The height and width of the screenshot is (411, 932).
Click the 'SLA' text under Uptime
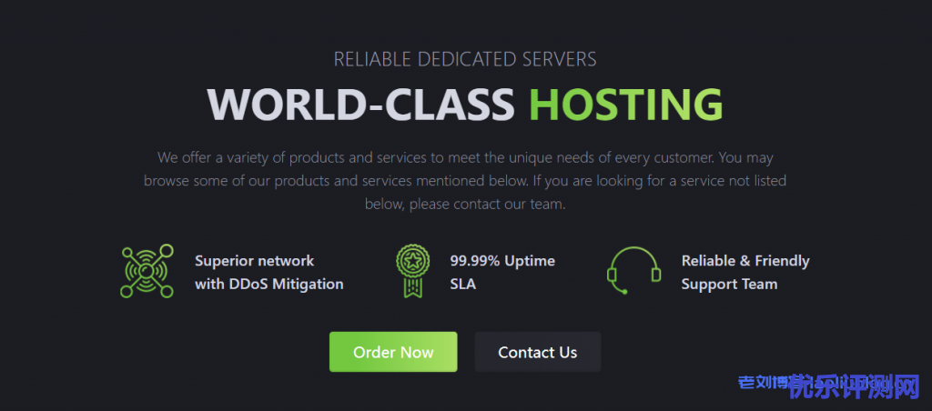coord(463,284)
